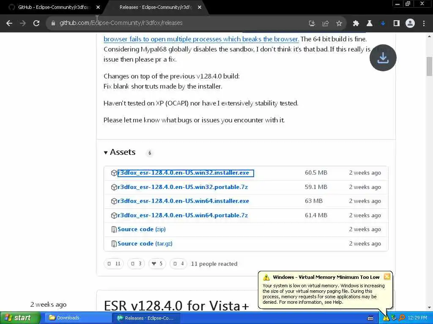Reload the page with the refresh icon
The image size is (433, 324).
36,23
